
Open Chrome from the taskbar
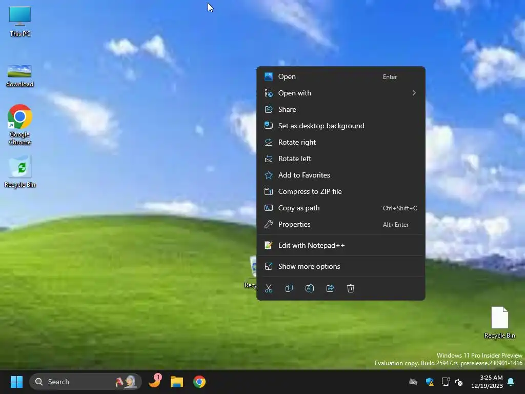pyautogui.click(x=199, y=382)
